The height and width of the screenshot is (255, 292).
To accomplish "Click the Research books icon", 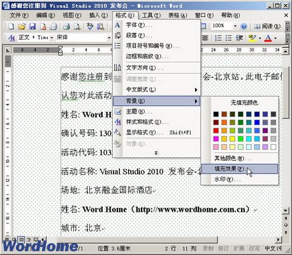I will 101,26.
